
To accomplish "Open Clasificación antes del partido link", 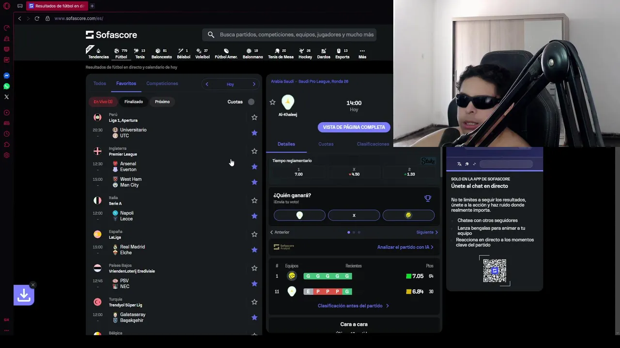I will pyautogui.click(x=353, y=306).
